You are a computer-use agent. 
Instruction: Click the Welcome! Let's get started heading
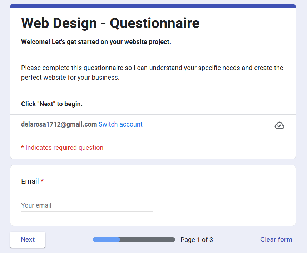96,42
